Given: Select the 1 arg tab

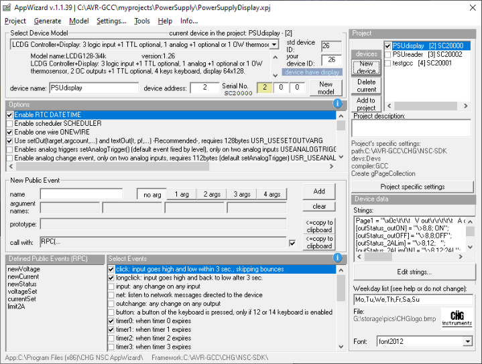Looking at the screenshot, I should click(182, 194).
